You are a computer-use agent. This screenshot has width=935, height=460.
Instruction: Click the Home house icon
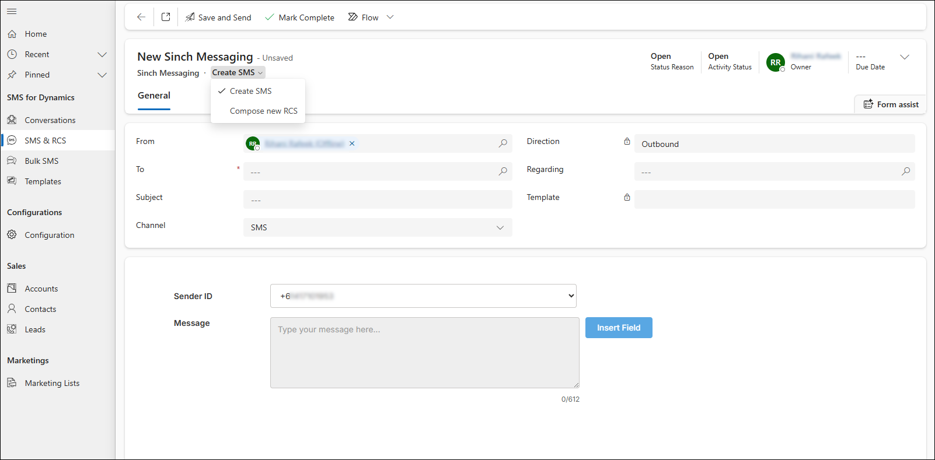click(12, 34)
